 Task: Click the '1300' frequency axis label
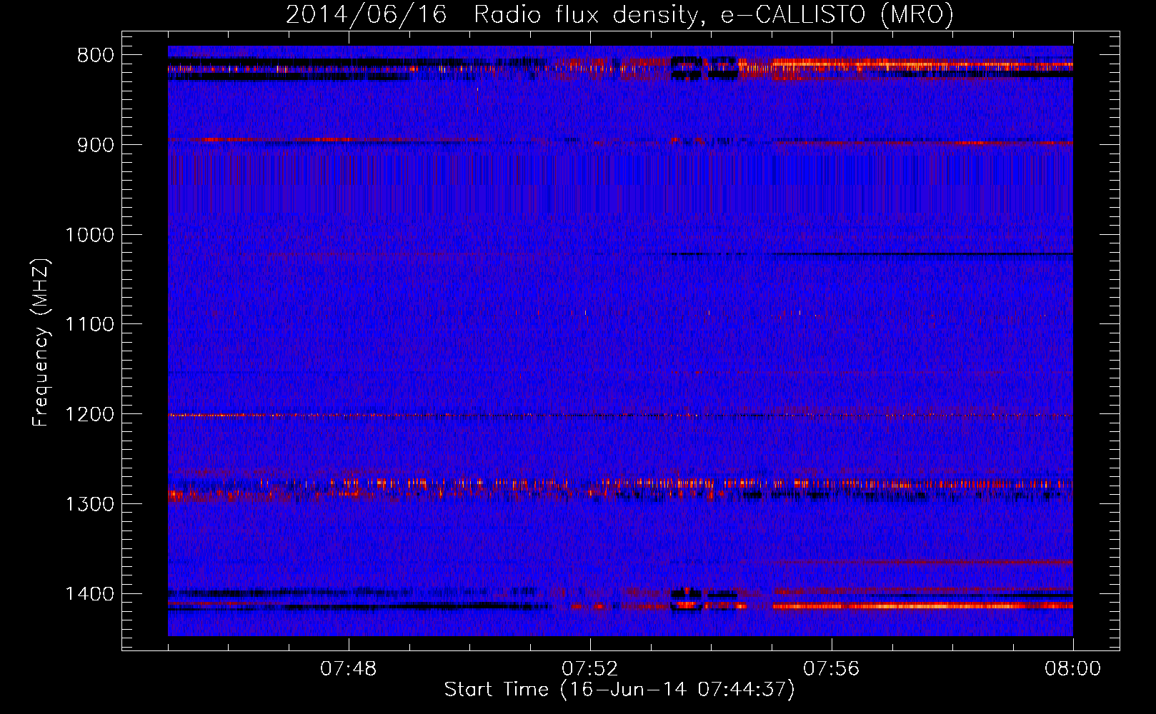pos(89,504)
